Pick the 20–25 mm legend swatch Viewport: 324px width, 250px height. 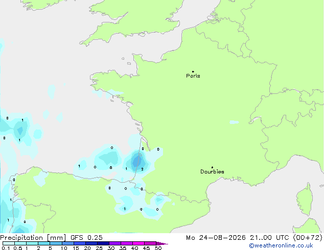(91, 243)
